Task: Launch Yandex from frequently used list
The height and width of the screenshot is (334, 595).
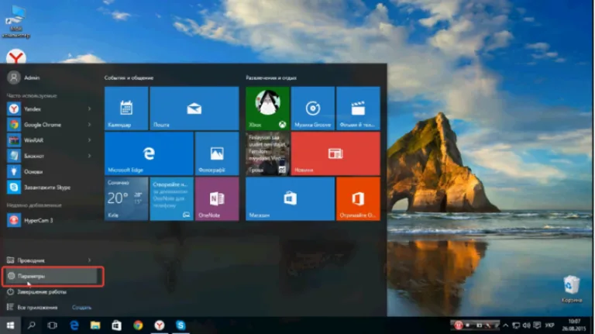Action: [50, 109]
